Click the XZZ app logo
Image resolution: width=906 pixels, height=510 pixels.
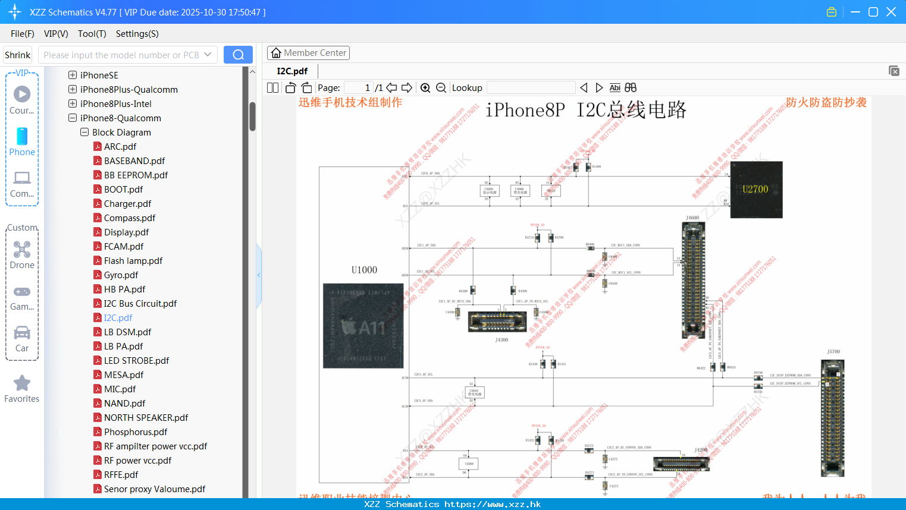click(14, 12)
